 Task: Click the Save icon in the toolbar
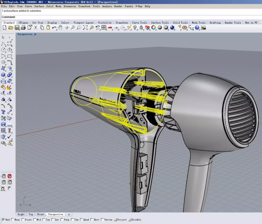[x=17, y=28]
